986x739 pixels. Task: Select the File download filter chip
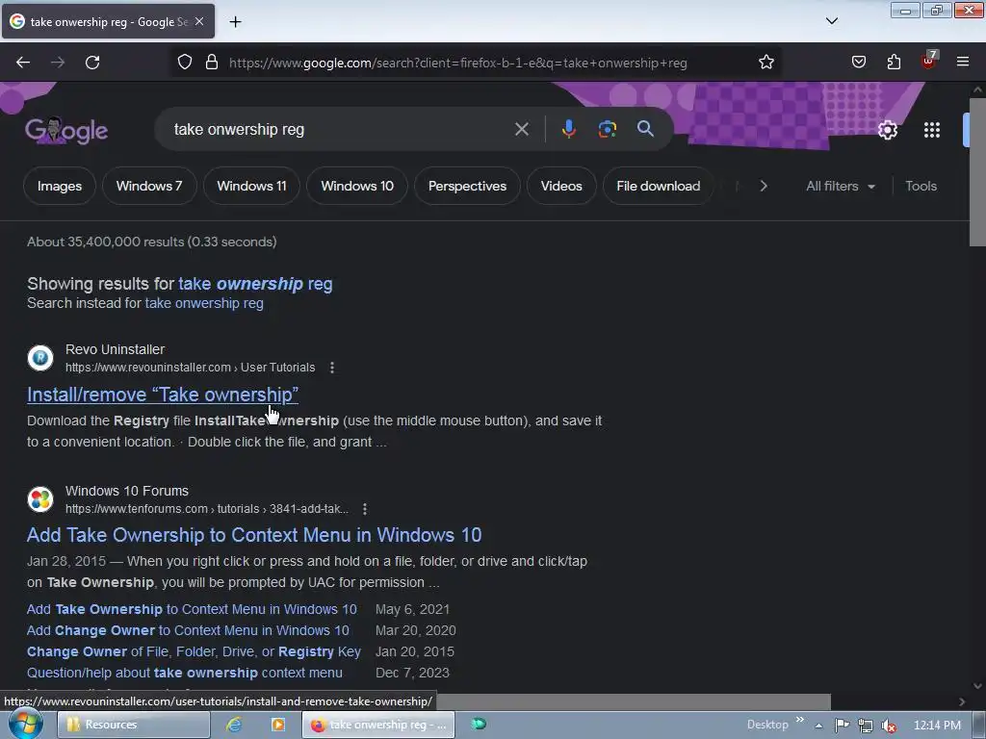point(659,186)
